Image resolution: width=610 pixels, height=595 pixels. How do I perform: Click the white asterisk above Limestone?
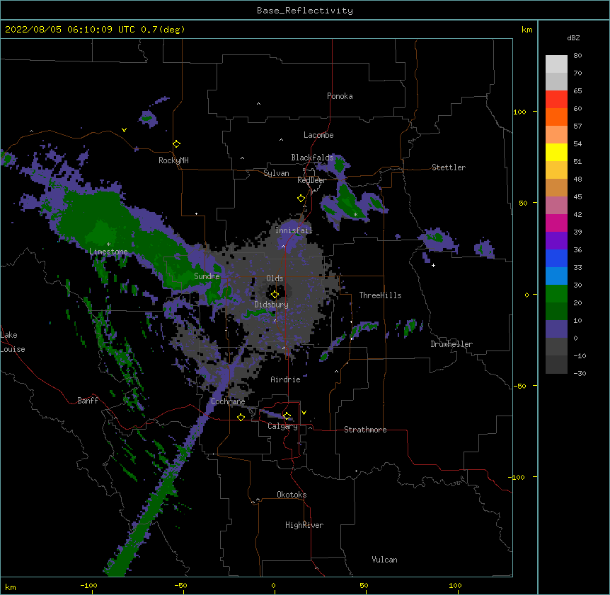pos(108,245)
